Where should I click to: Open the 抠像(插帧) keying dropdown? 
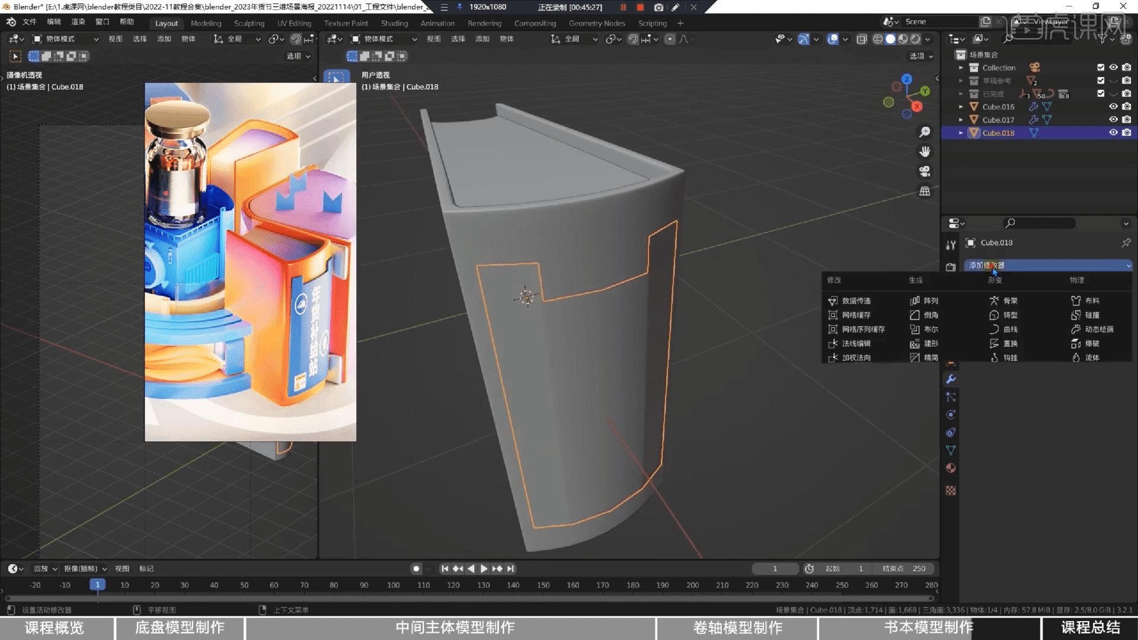[85, 568]
